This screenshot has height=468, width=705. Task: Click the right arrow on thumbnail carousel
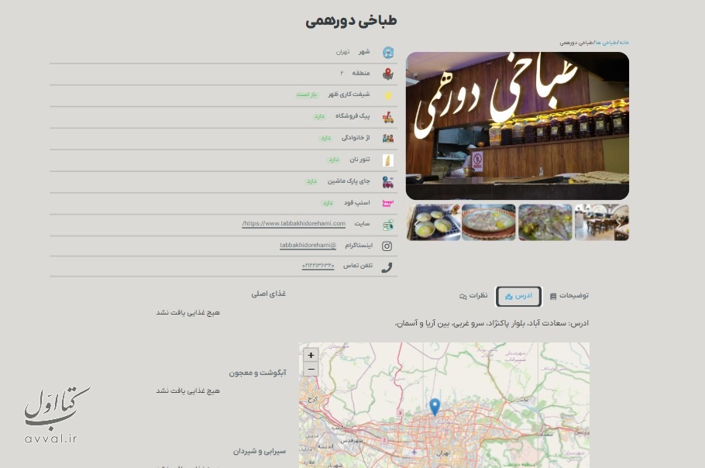click(619, 222)
